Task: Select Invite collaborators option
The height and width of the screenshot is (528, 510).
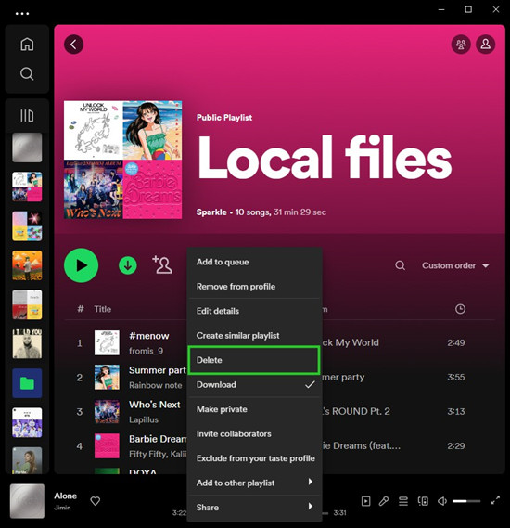Action: pos(255,433)
